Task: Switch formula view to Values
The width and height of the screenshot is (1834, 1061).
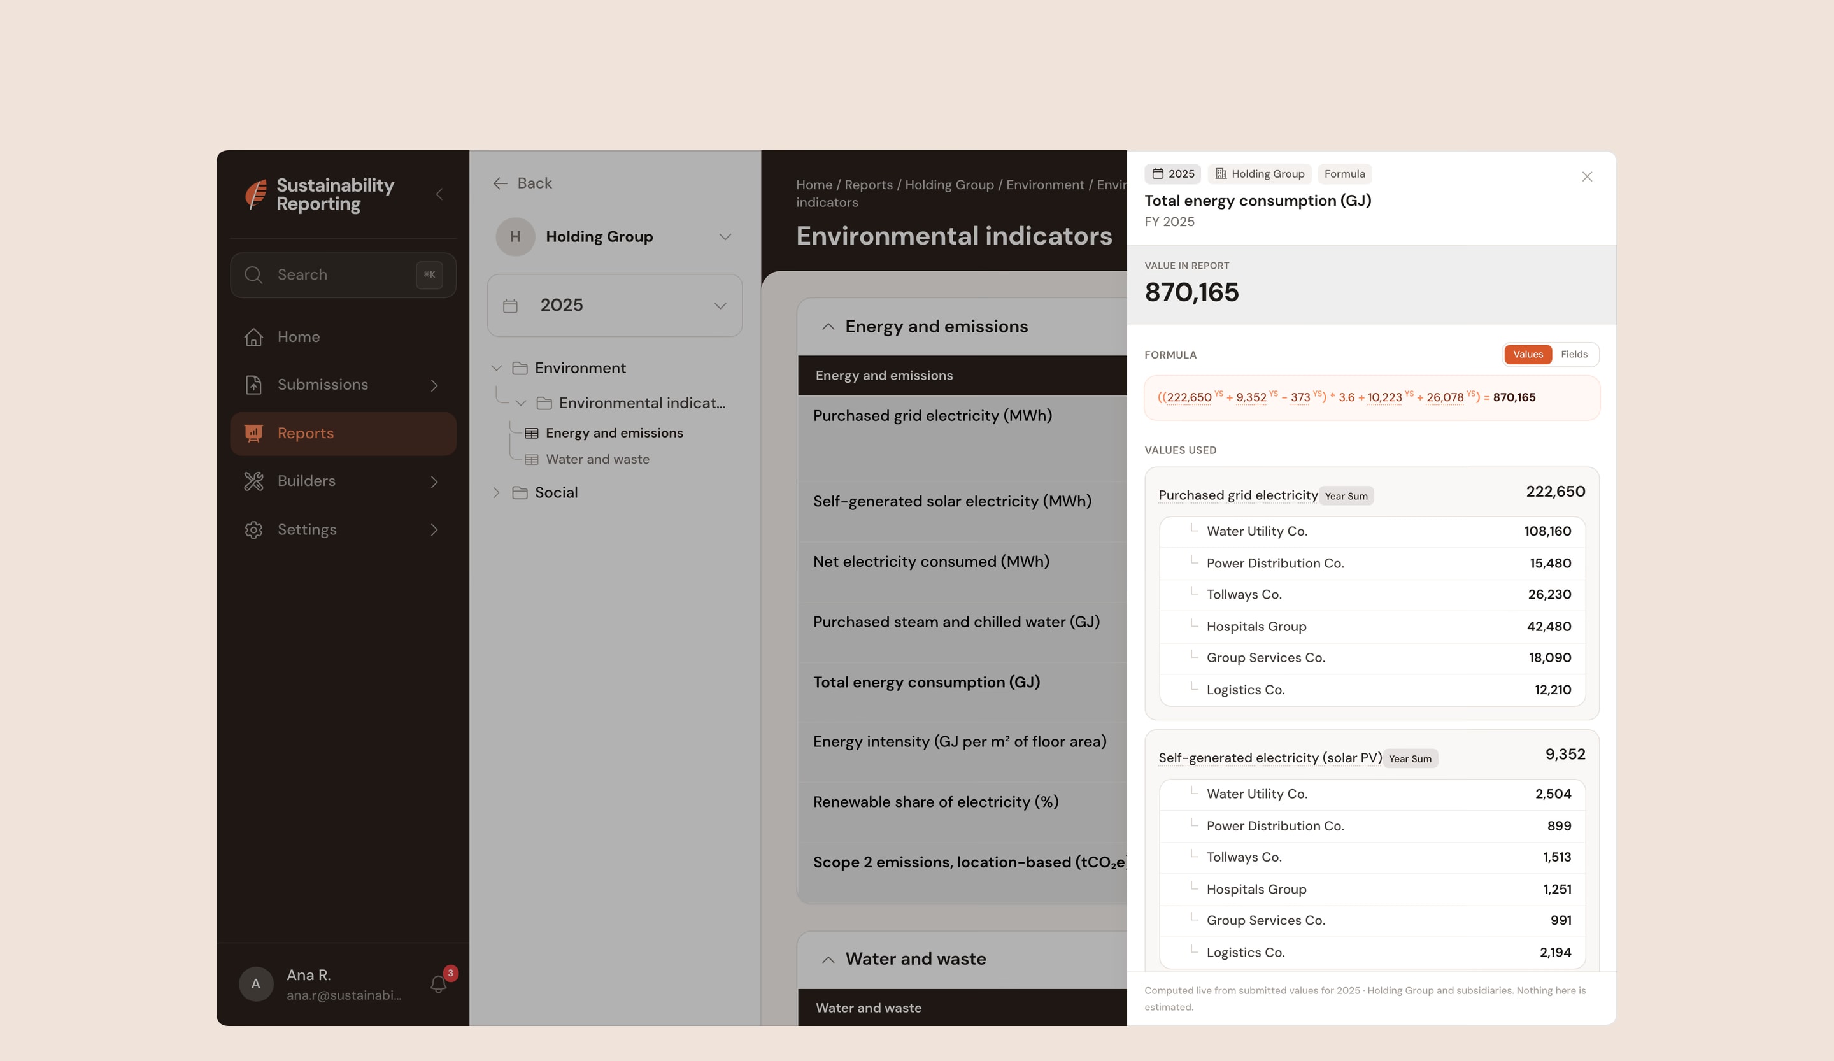Action: coord(1528,354)
